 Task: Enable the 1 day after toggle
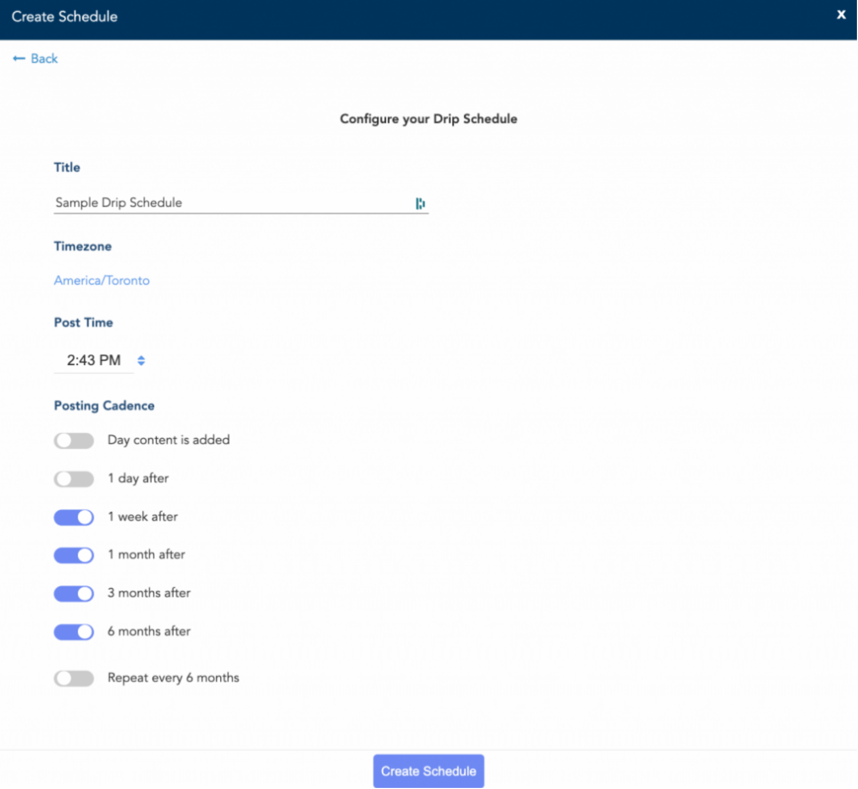click(74, 479)
